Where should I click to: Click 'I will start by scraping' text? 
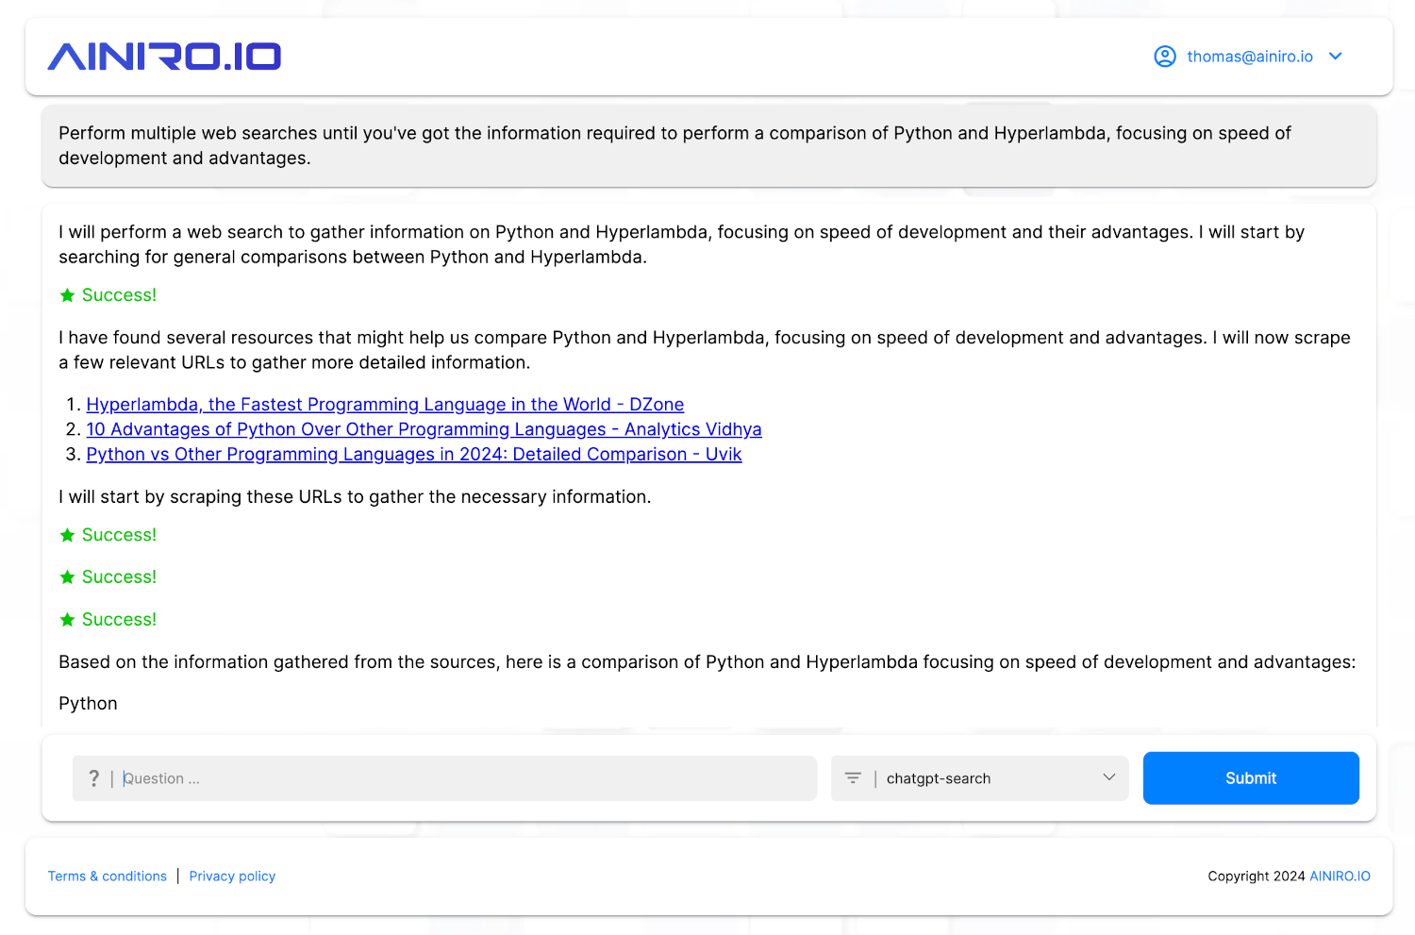point(355,497)
